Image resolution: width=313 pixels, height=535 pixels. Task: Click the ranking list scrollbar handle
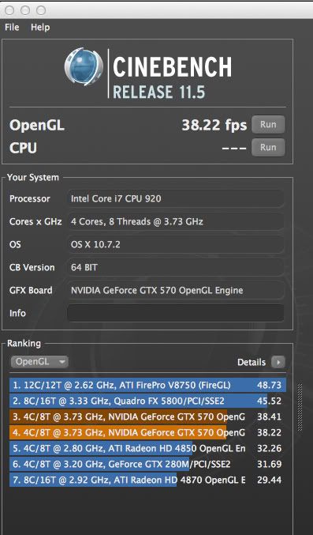pyautogui.click(x=300, y=408)
